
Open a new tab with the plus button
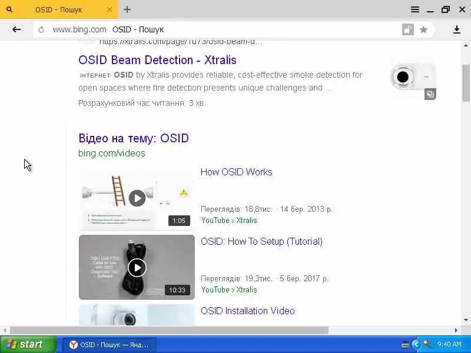coord(127,9)
